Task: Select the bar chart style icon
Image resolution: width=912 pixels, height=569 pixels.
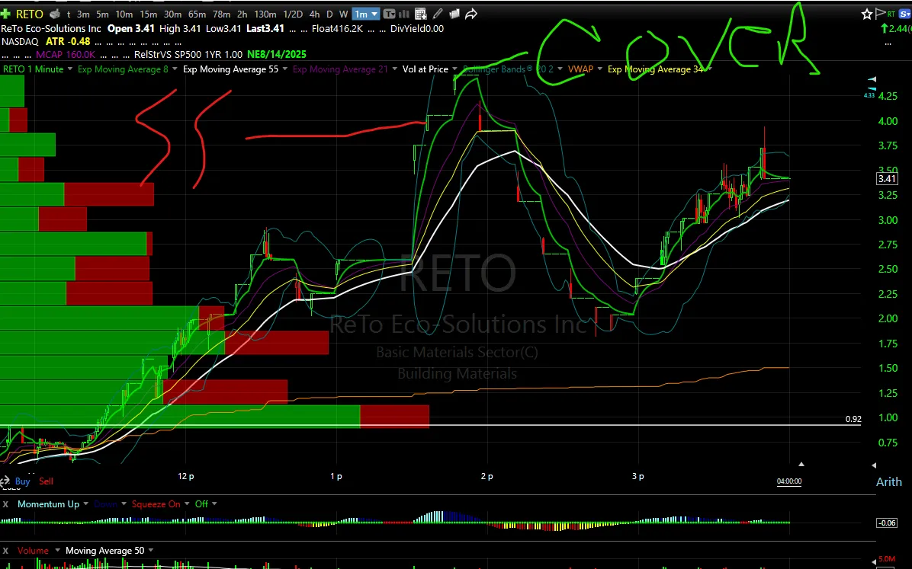Action: tap(404, 14)
